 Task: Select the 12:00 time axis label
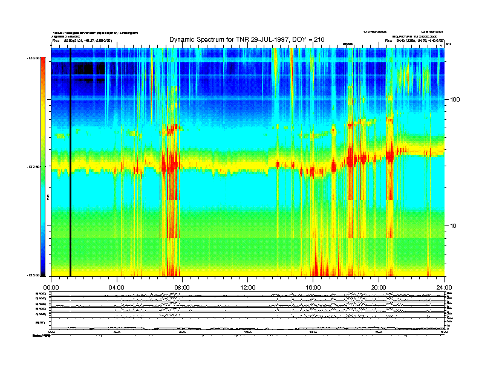(x=248, y=287)
